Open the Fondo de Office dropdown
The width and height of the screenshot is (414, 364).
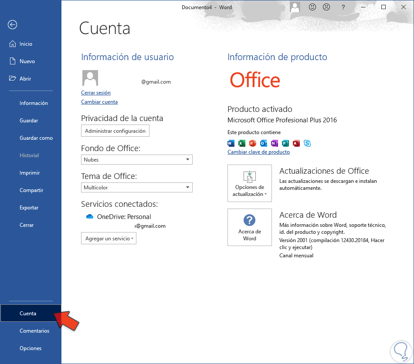coord(137,160)
